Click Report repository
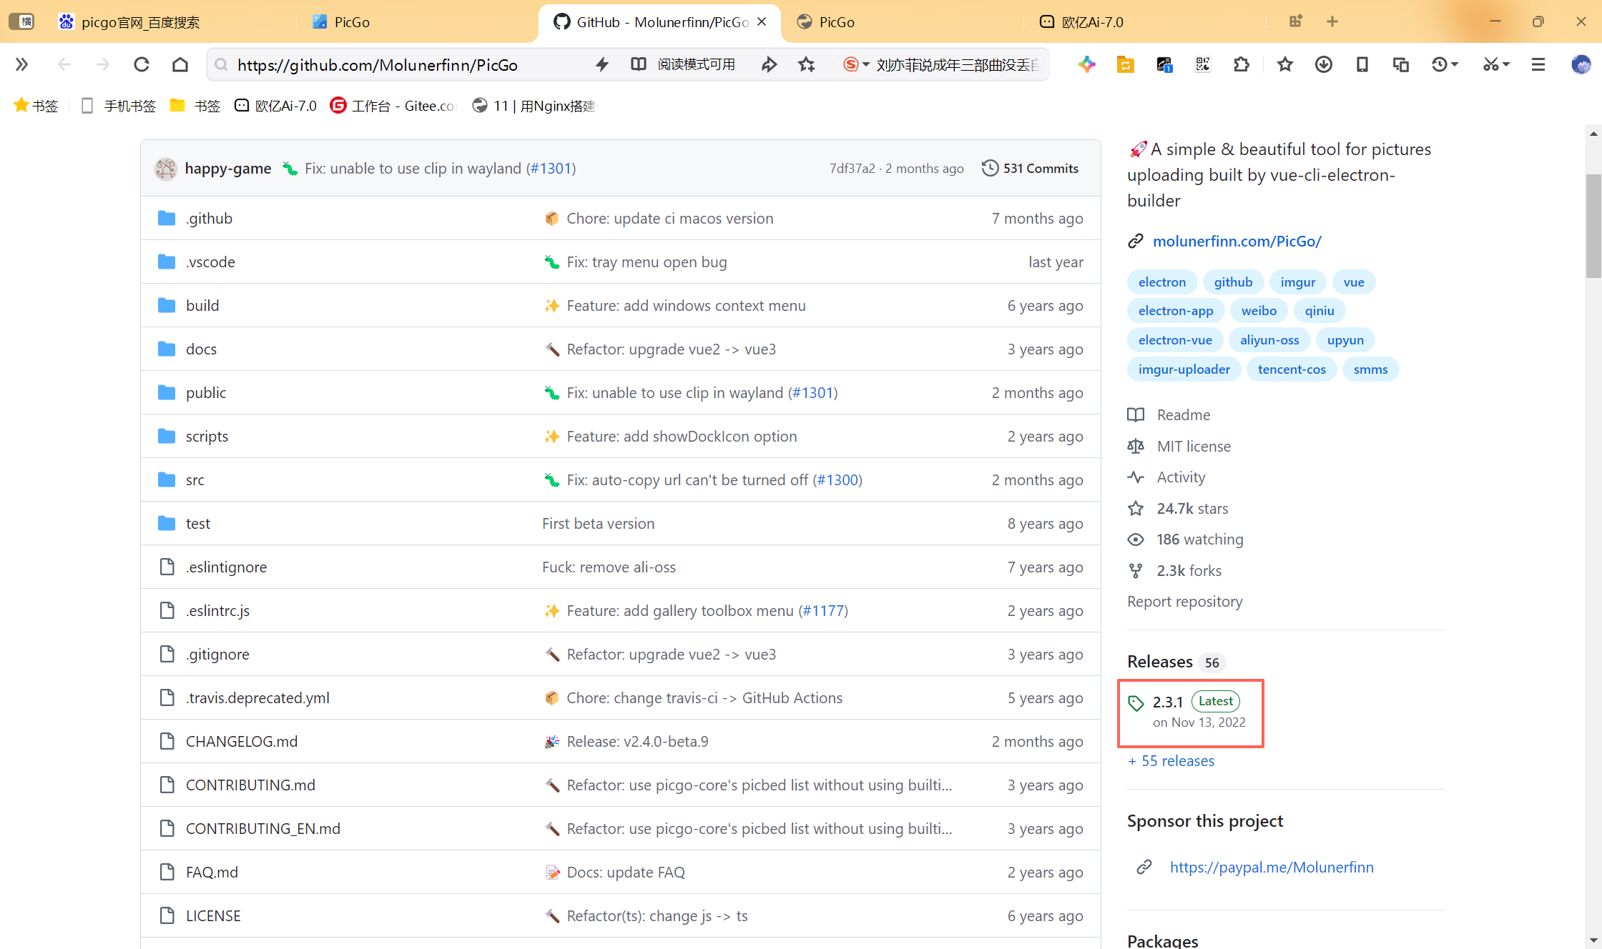 pos(1185,601)
